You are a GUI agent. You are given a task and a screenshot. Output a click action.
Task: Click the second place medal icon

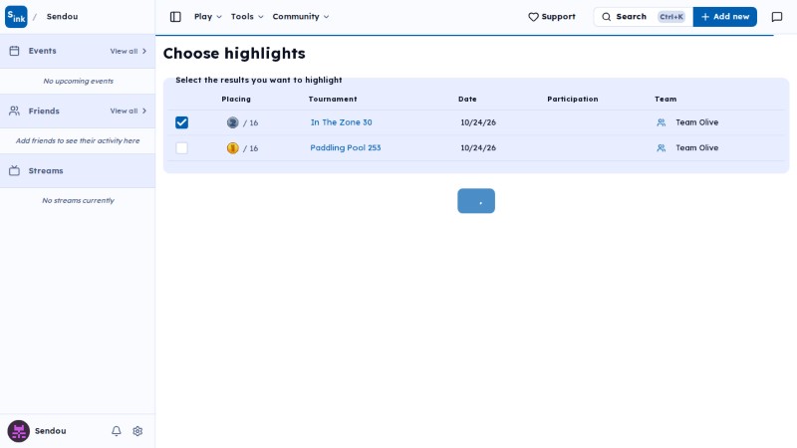(x=232, y=122)
